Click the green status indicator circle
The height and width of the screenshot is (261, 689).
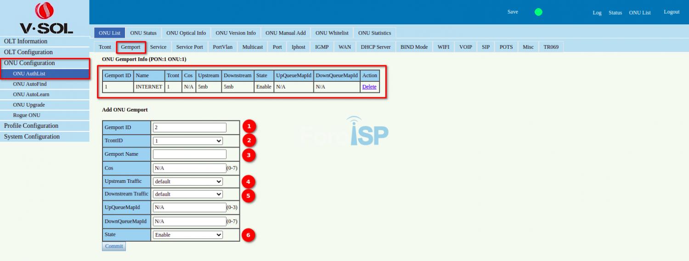pos(538,12)
